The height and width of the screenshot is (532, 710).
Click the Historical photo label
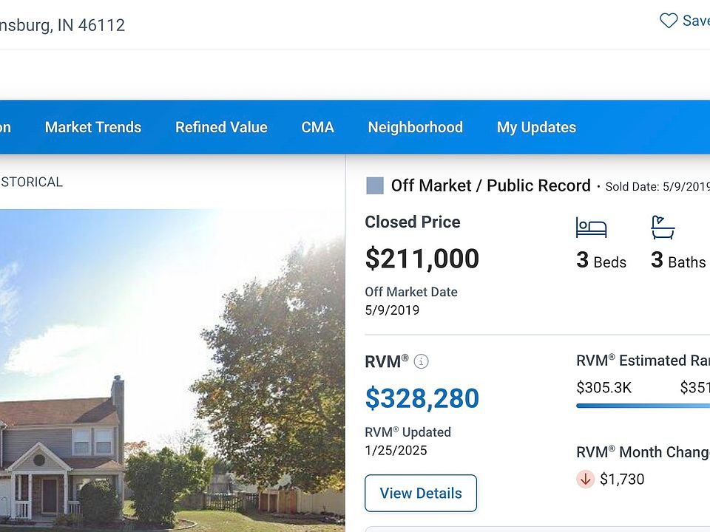tap(31, 182)
